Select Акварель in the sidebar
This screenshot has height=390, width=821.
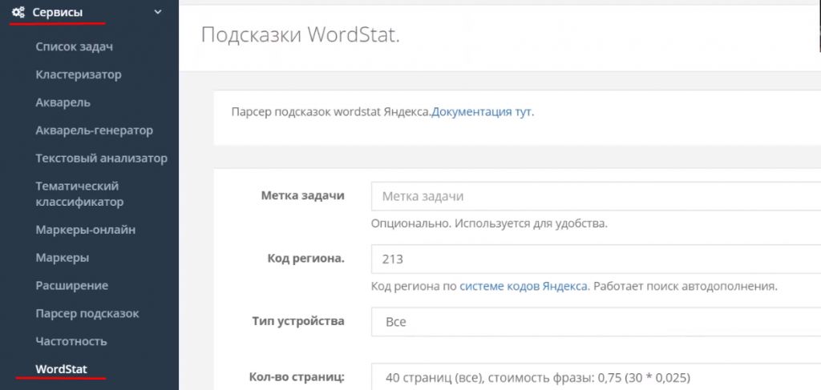(63, 102)
